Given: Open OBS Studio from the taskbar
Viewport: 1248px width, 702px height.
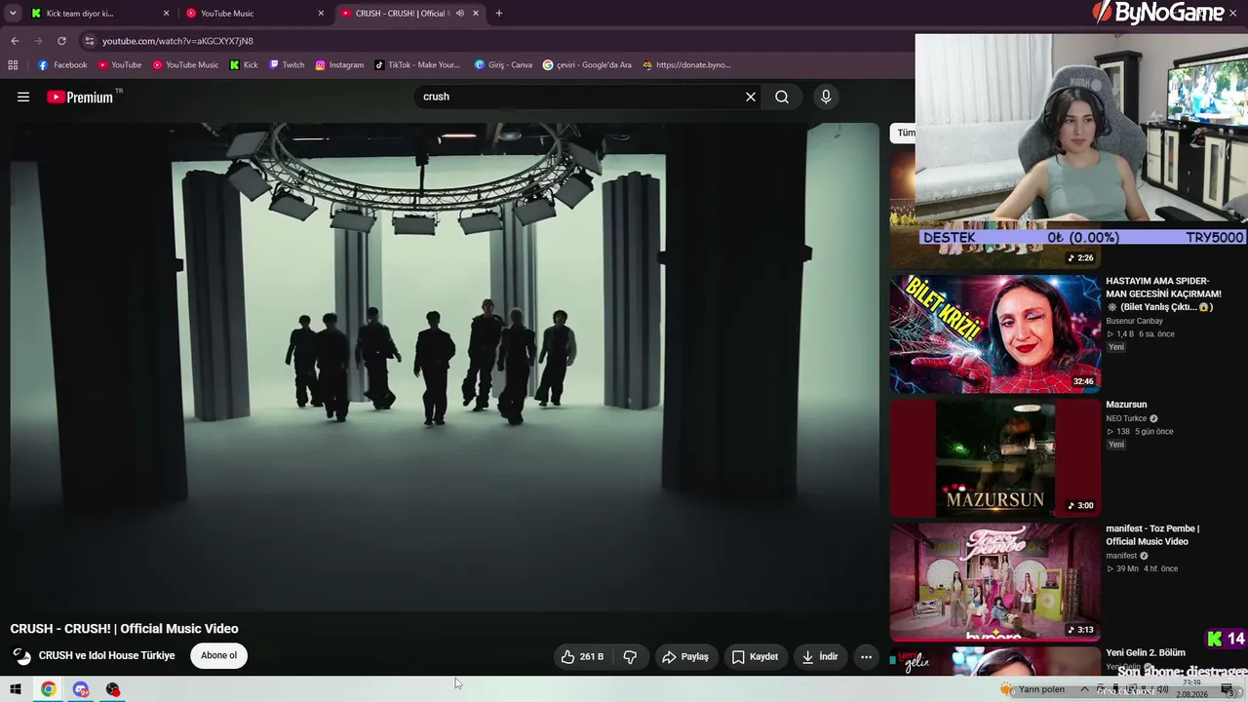Looking at the screenshot, I should click(113, 689).
